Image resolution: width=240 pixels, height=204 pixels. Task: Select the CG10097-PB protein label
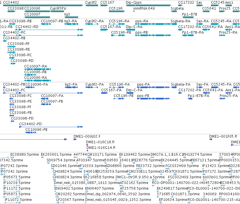52,101
